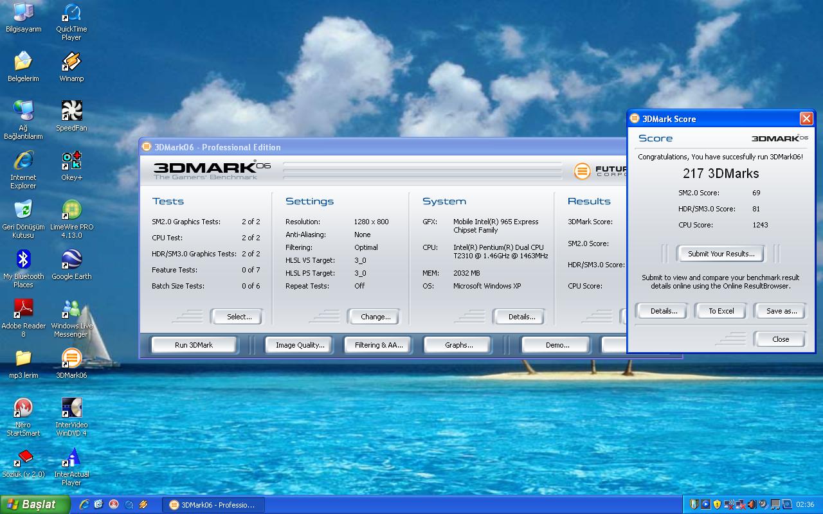Click the Batch Size Tests 0 of 6 value
Viewport: 823px width, 514px height.
click(x=251, y=286)
